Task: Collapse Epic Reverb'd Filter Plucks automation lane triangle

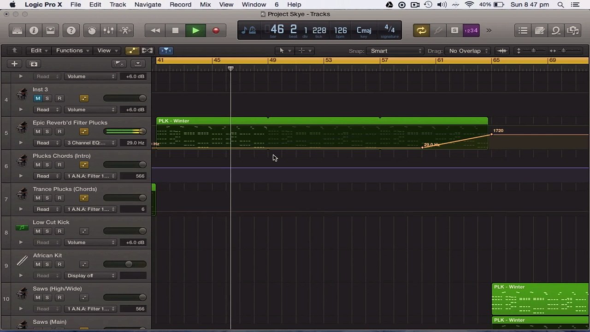Action: click(21, 142)
